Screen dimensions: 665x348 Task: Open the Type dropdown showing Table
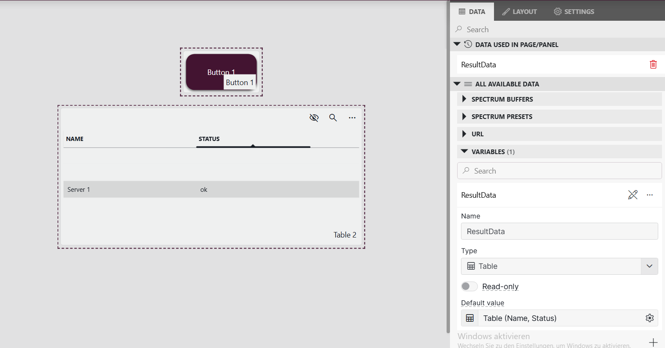(x=559, y=266)
